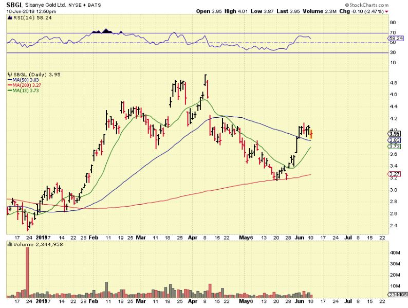Click the 3.73 MA13 price tag
This screenshot has width=408, height=308.
click(x=395, y=147)
